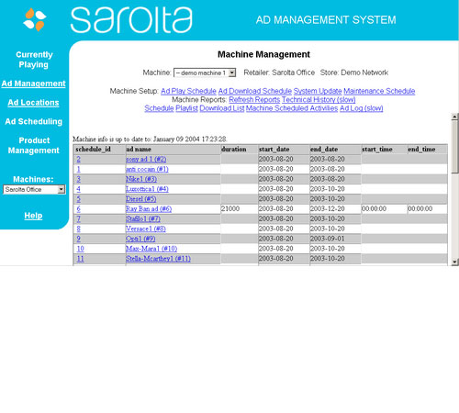The width and height of the screenshot is (459, 413).
Task: Open schedule id 11 link
Action: [80, 259]
